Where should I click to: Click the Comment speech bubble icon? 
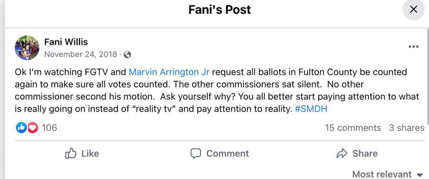[x=196, y=153]
